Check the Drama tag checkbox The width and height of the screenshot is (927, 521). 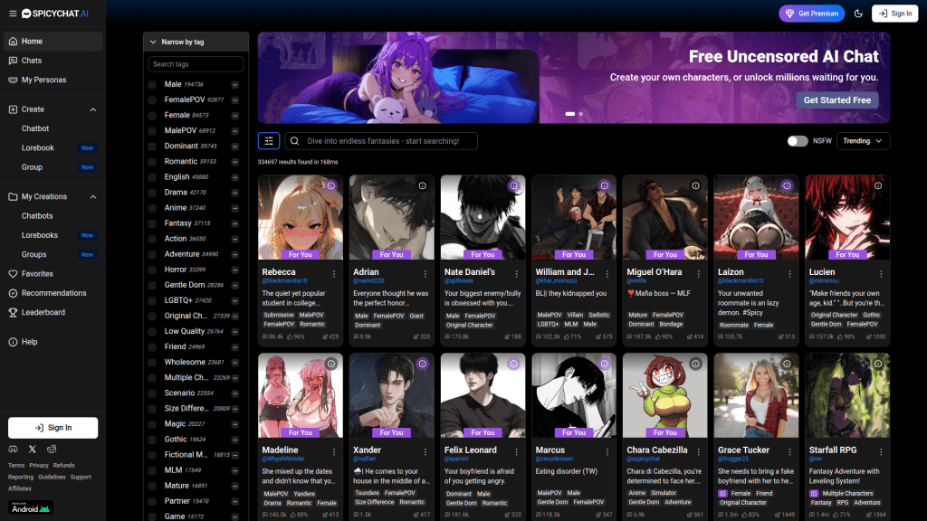(152, 193)
